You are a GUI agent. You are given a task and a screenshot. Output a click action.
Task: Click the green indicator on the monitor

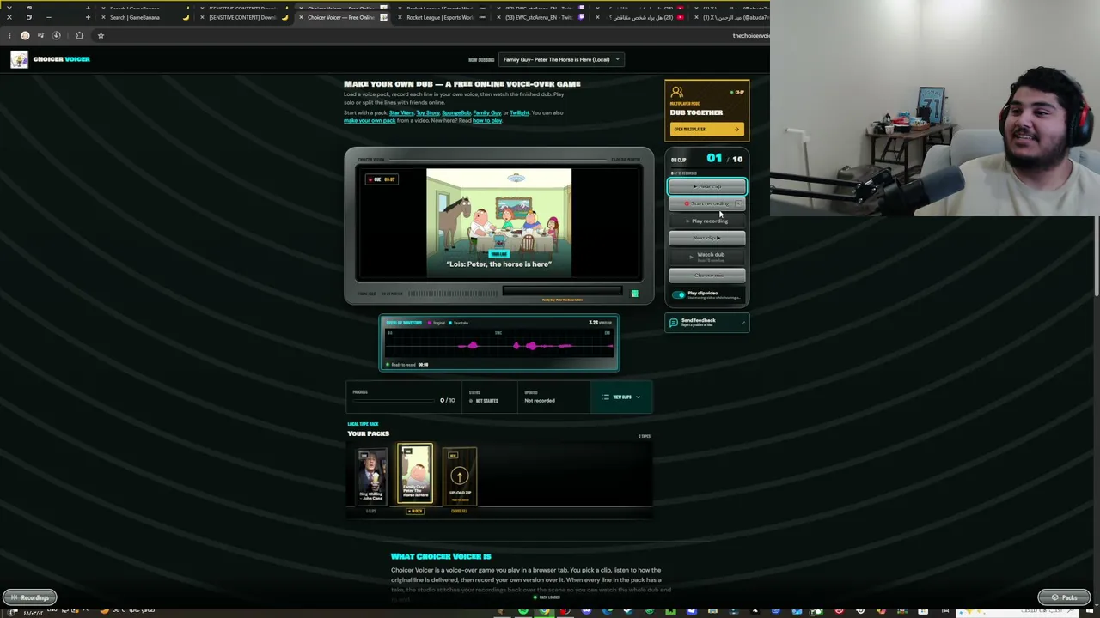coord(634,294)
